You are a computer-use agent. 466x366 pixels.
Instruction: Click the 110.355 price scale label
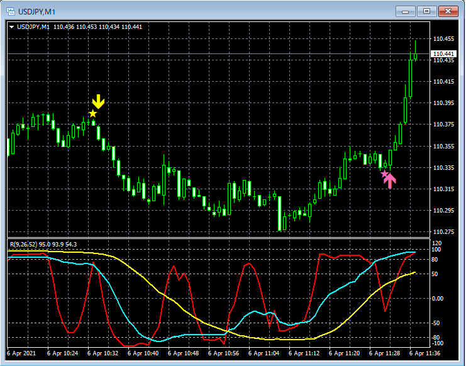point(444,146)
